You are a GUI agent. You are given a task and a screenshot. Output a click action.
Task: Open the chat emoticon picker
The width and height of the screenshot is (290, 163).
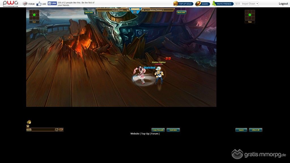(57, 130)
